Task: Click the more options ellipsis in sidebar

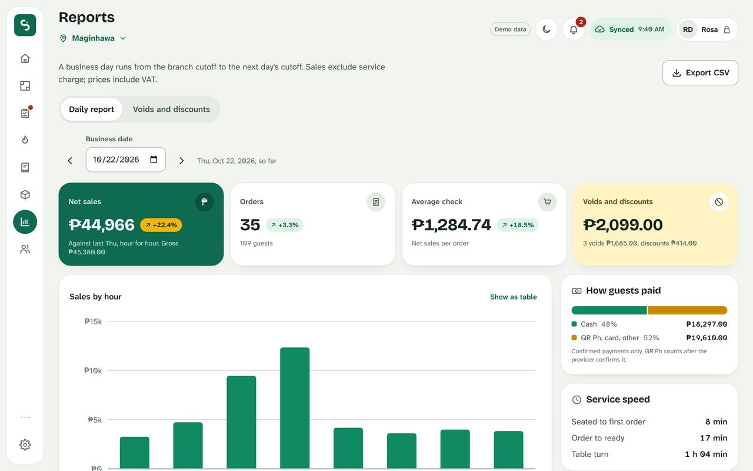Action: (25, 417)
